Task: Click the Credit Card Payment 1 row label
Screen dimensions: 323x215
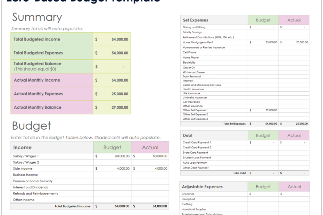Action: (x=197, y=143)
